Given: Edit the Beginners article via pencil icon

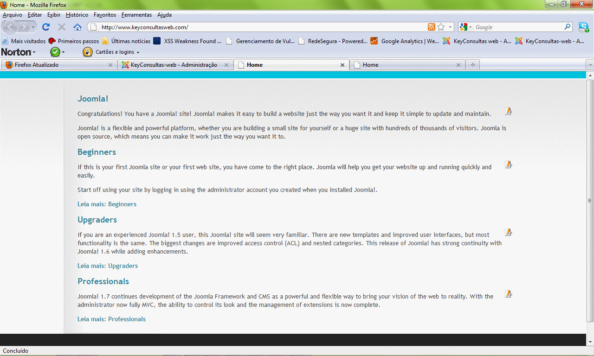Looking at the screenshot, I should [x=508, y=165].
